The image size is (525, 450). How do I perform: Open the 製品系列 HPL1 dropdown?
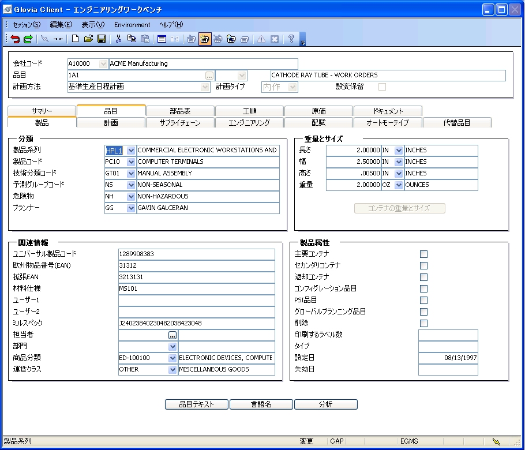point(131,151)
